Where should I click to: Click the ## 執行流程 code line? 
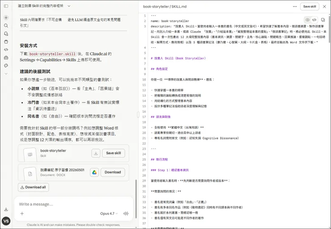[159, 159]
